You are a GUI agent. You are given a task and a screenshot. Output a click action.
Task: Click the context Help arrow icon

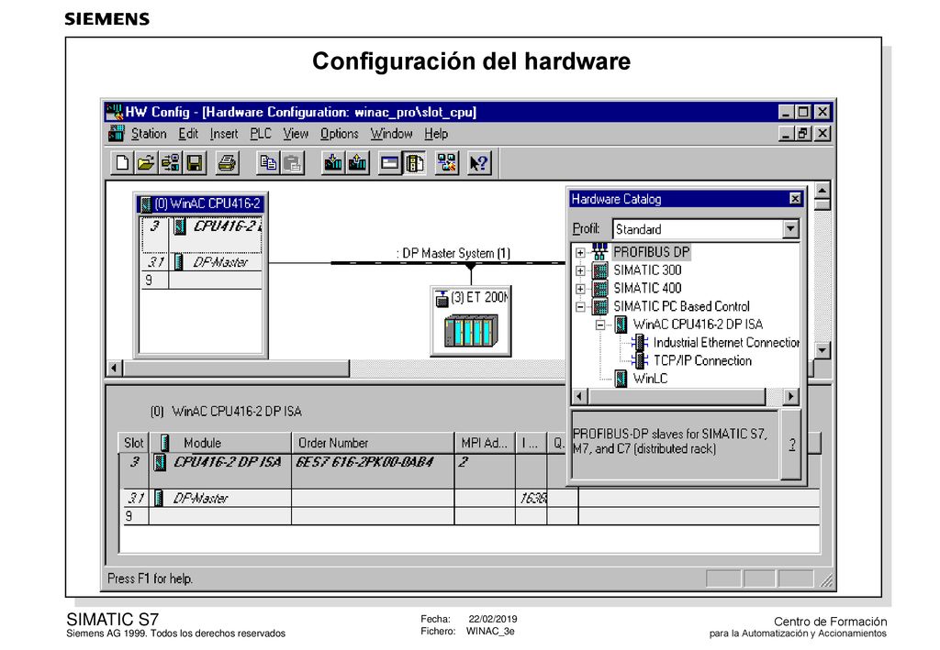pyautogui.click(x=479, y=163)
